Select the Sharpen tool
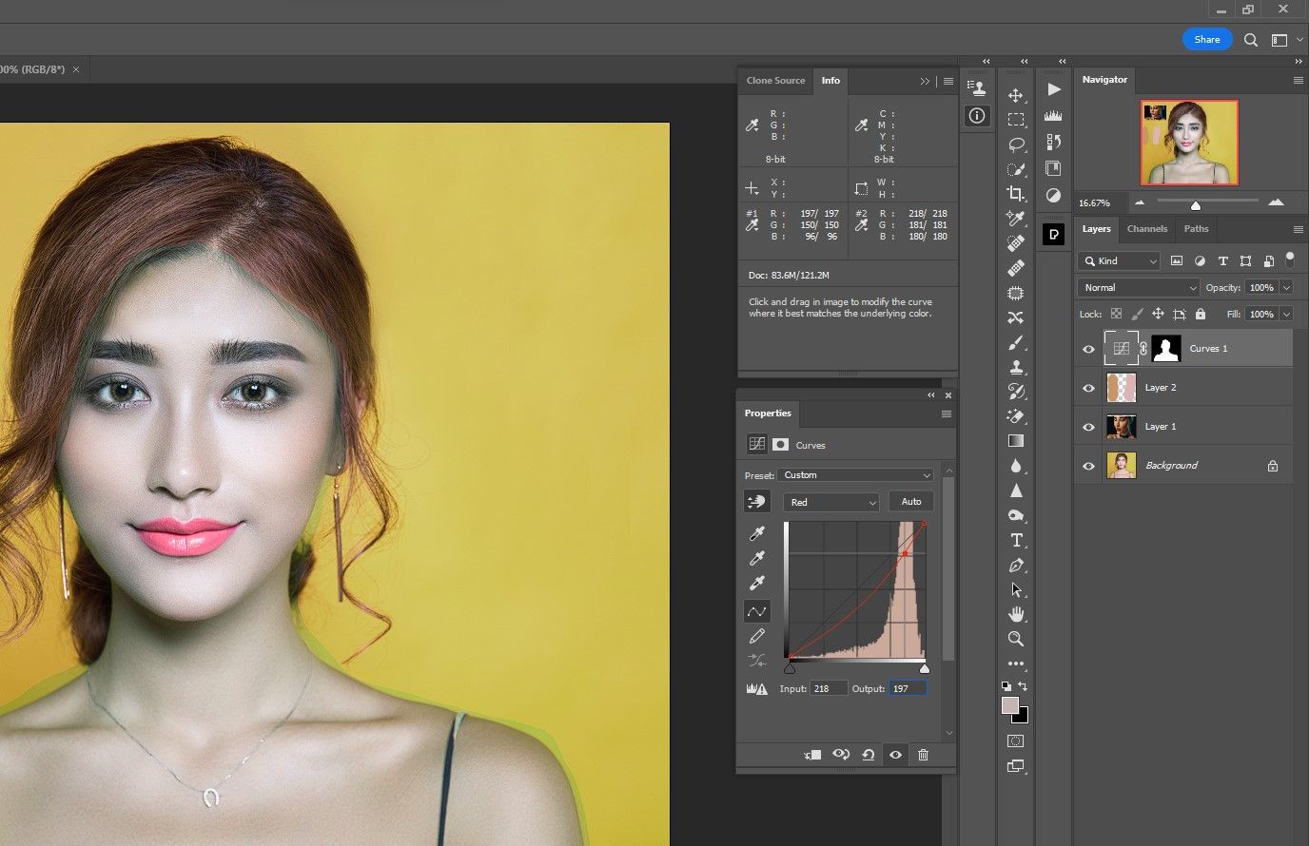Viewport: 1309px width, 846px height. 1016,490
